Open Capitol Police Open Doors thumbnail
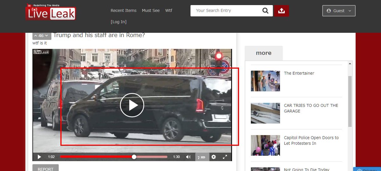This screenshot has height=171, width=381. point(265,145)
